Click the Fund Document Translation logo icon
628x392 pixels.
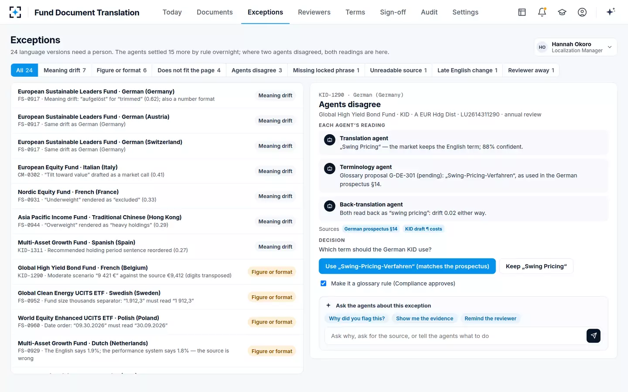(x=15, y=12)
